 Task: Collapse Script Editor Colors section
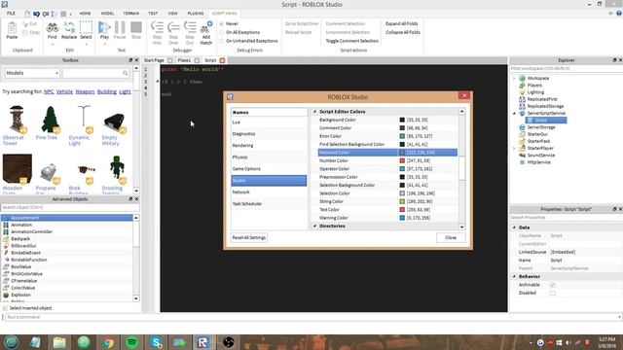click(314, 112)
